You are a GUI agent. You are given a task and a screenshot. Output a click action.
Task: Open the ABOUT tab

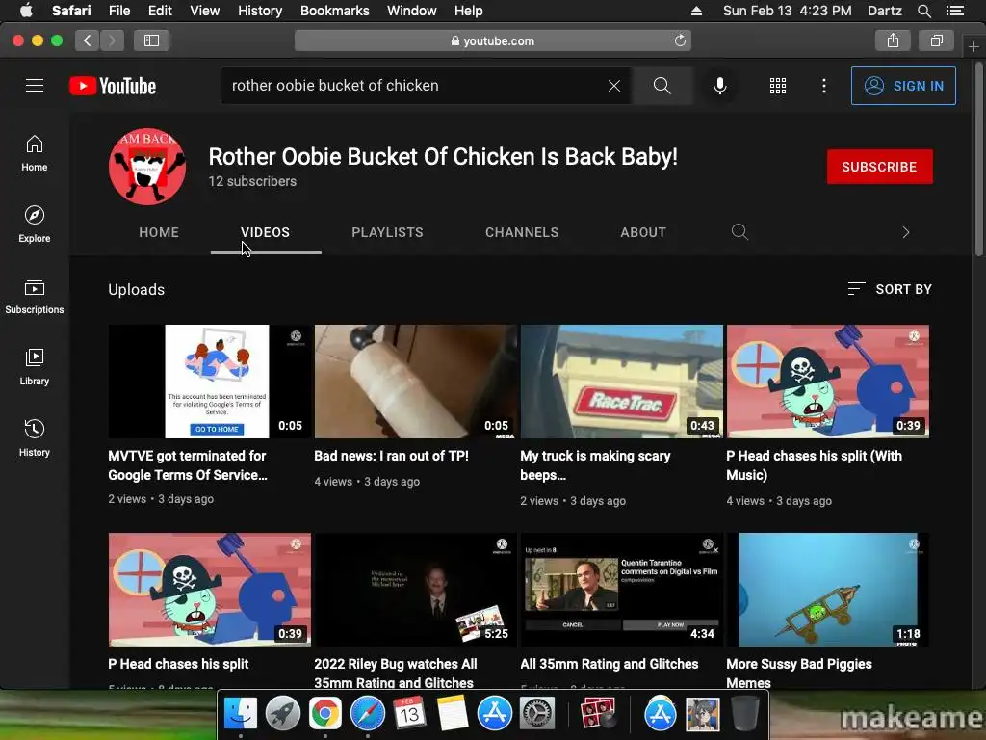click(x=643, y=232)
